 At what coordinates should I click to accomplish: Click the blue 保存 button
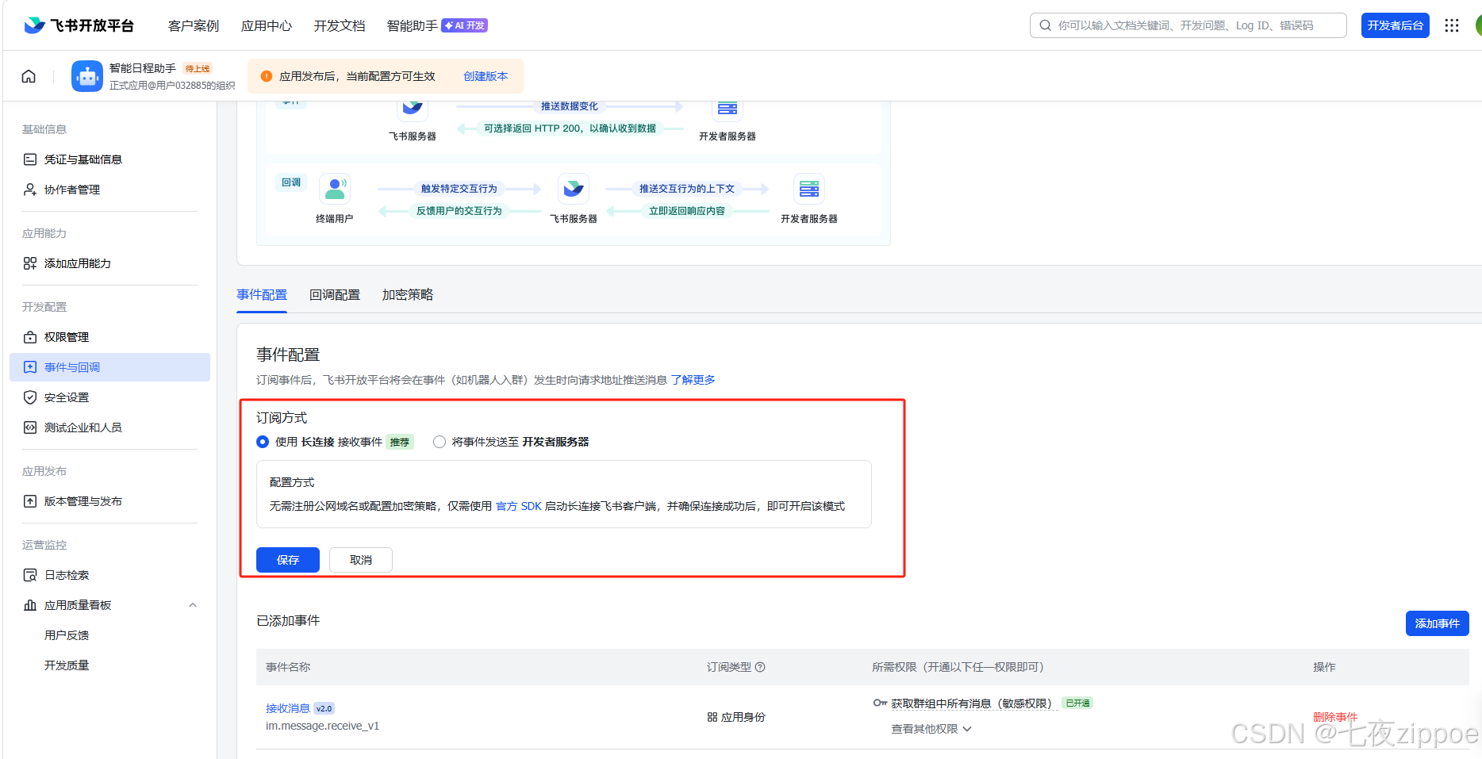point(288,560)
